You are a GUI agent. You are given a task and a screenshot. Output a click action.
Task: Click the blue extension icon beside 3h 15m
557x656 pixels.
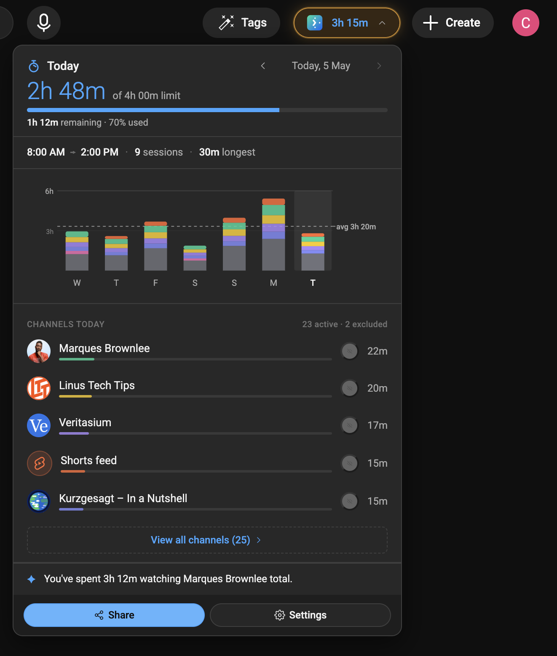315,23
